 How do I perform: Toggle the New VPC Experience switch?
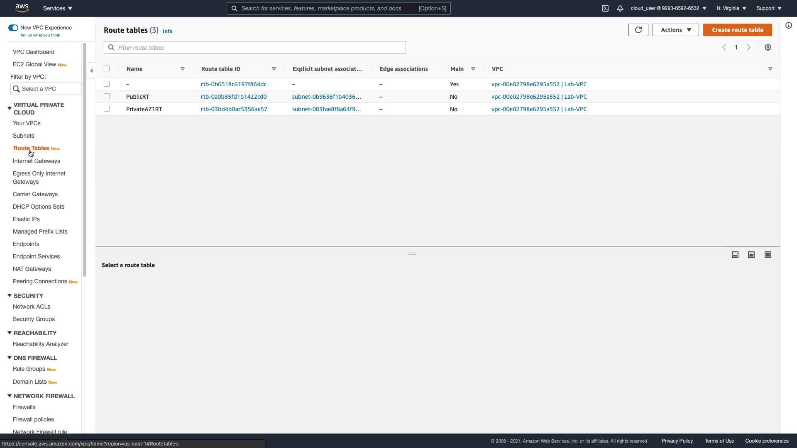pyautogui.click(x=13, y=28)
